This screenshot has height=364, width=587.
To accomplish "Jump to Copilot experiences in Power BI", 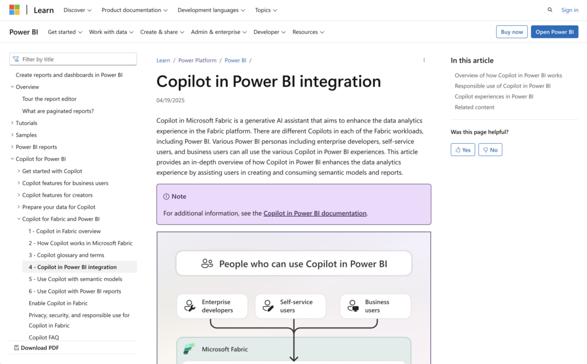I will tap(494, 96).
